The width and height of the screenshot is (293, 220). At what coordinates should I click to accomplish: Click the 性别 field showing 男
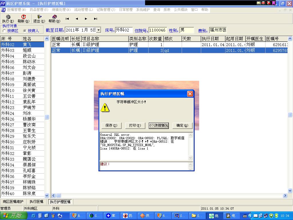187,30
